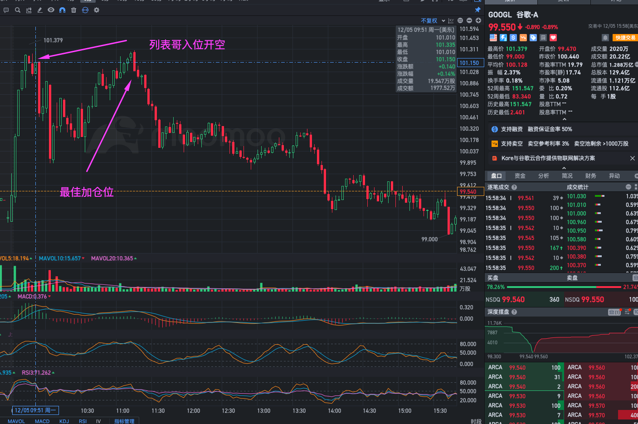638x424 pixels.
Task: Click the magnifier search icon in chart toolbar
Action: click(x=18, y=10)
